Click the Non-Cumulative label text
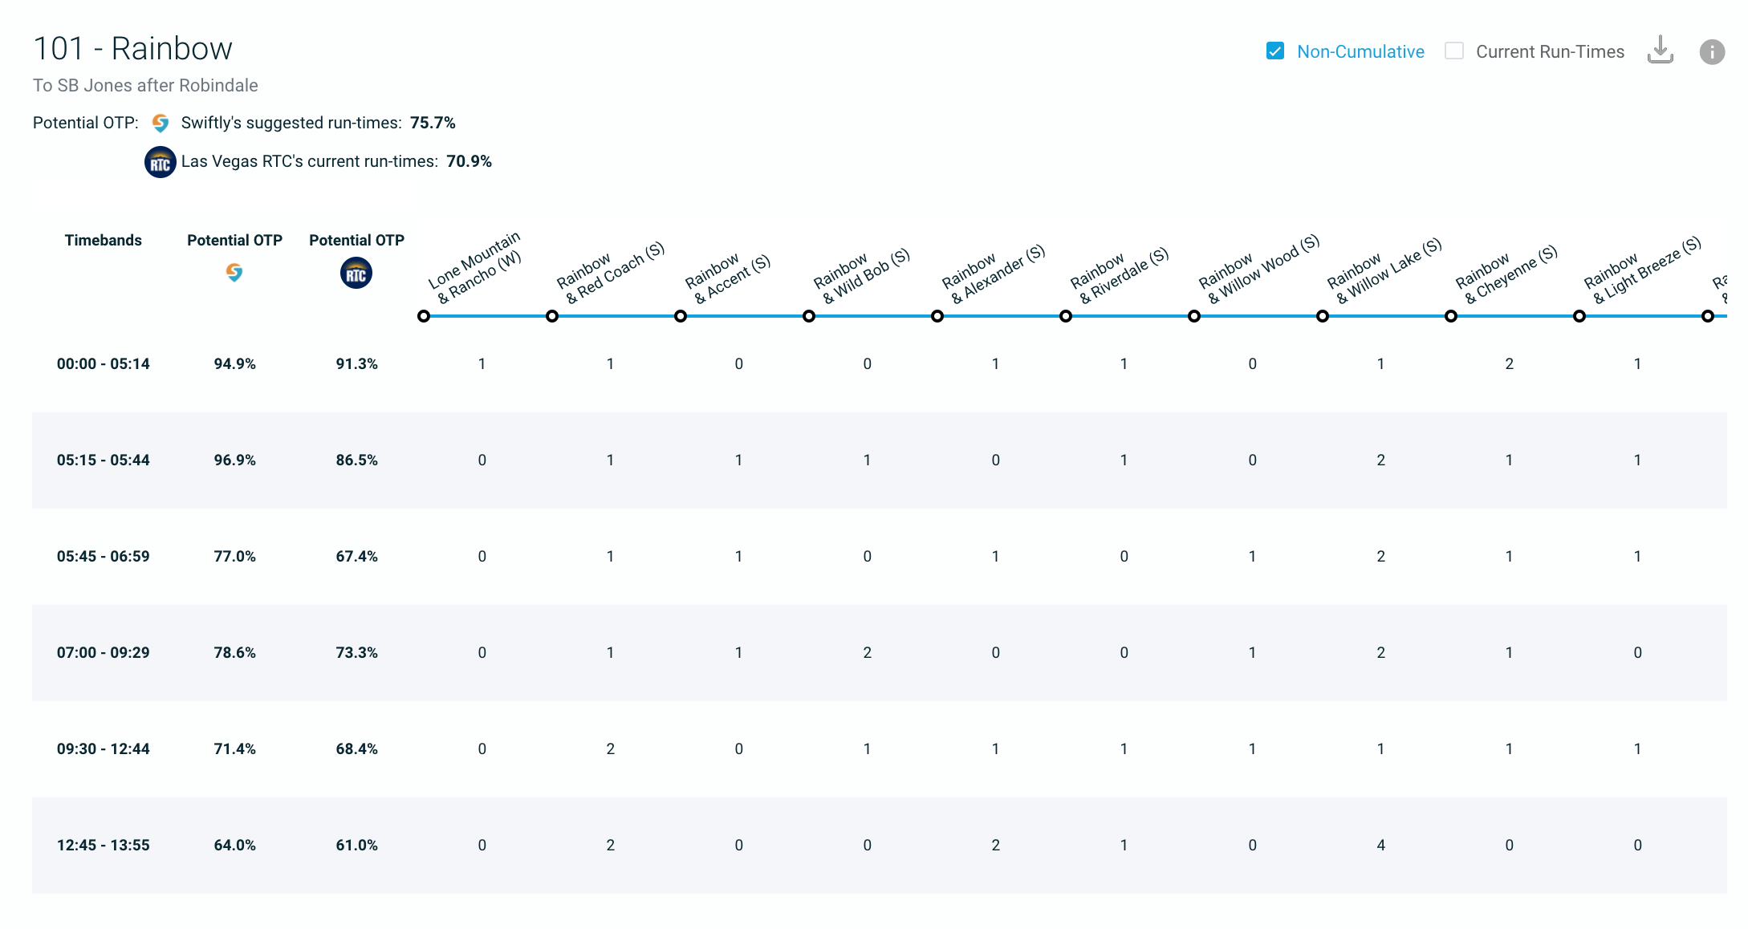Image resolution: width=1748 pixels, height=929 pixels. [1360, 52]
